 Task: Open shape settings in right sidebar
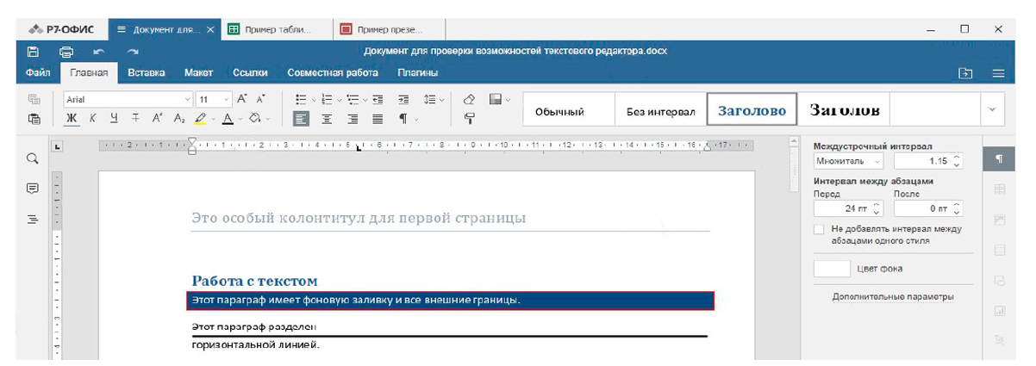tap(999, 280)
